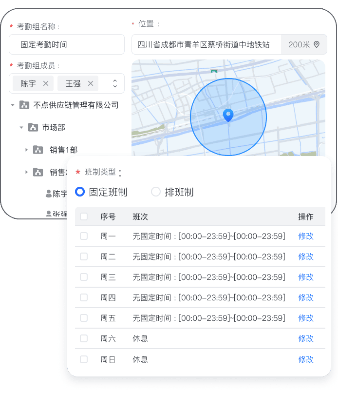Check the 周六 row checkbox
Viewport: 338px width, 393px height.
tap(84, 338)
